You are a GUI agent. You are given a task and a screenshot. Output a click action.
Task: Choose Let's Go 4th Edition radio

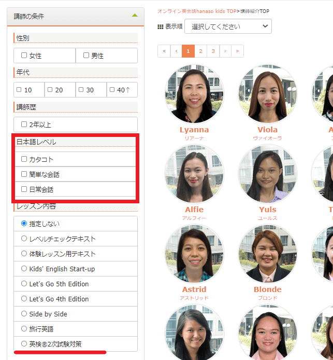click(24, 298)
